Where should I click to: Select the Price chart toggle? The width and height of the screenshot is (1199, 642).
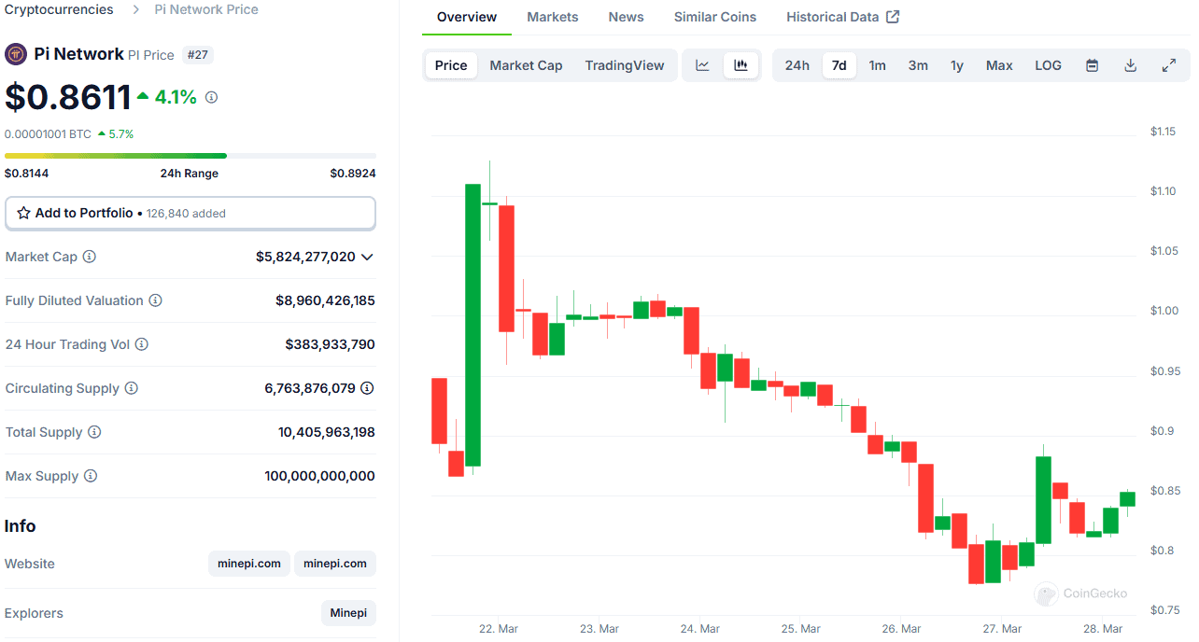click(x=451, y=65)
